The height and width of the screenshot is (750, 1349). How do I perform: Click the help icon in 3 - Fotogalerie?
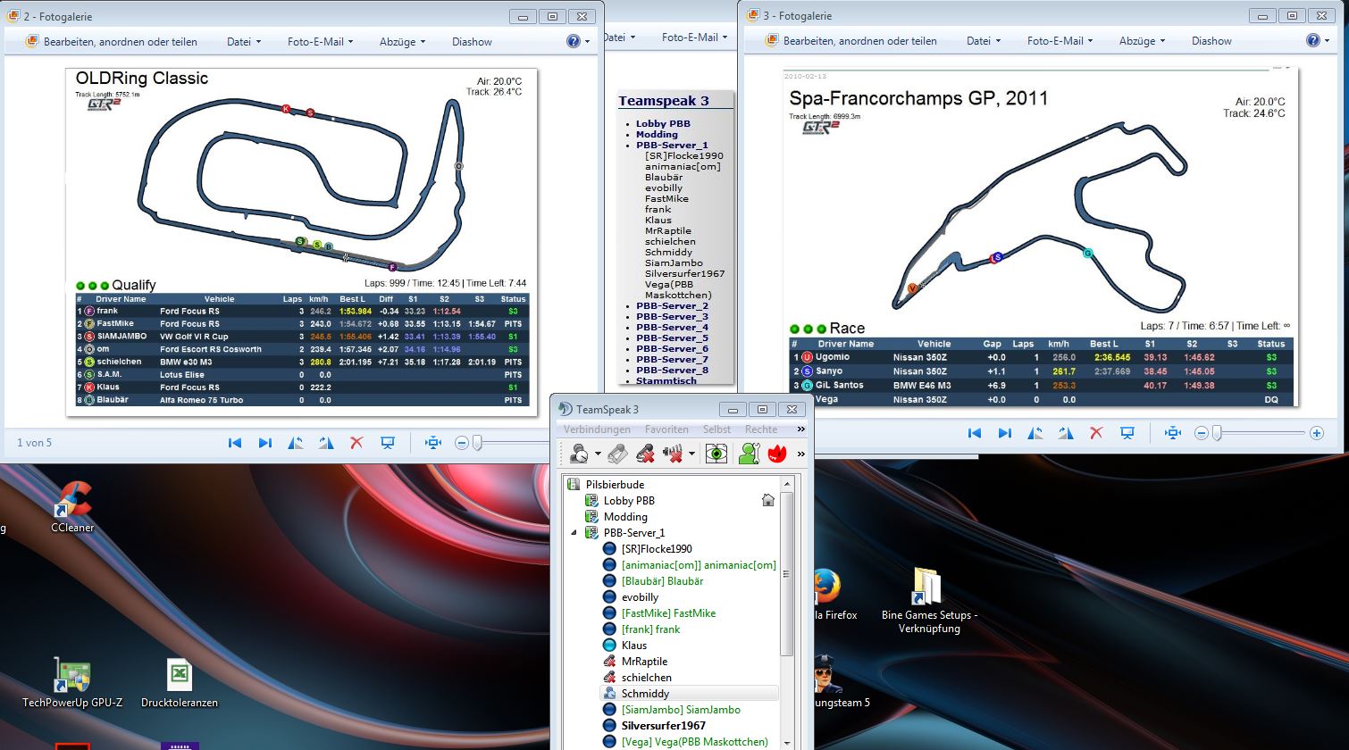(1312, 41)
